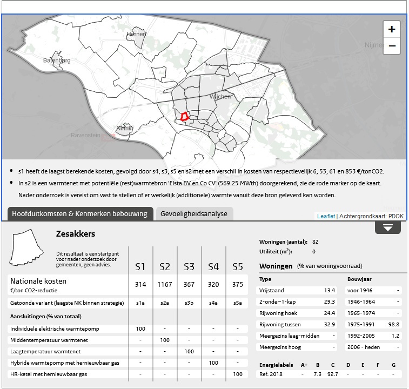Click variant s3b cell
Viewport: 409px width, 389px height.
click(x=189, y=303)
